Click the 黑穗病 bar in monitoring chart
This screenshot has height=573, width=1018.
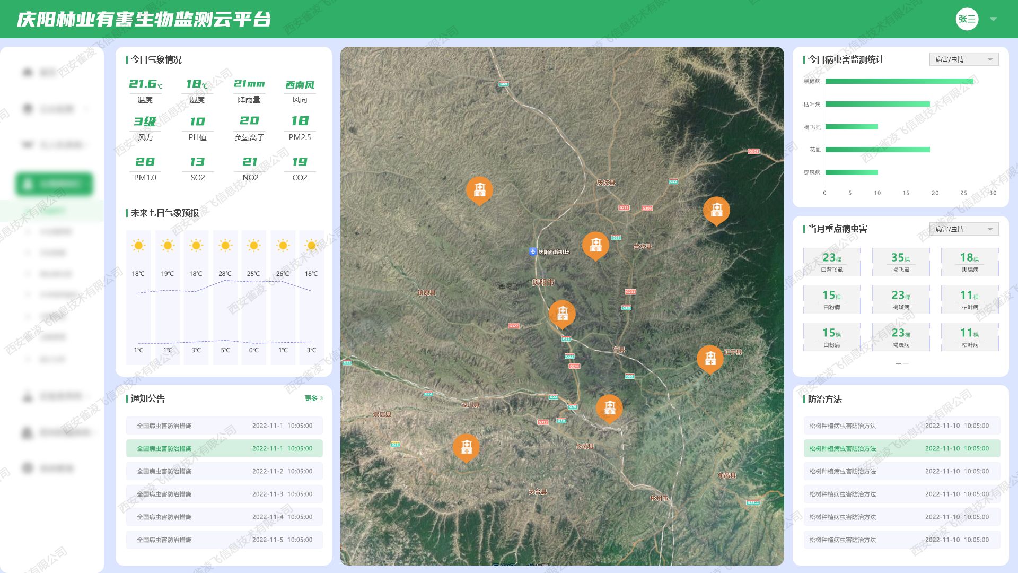(x=899, y=81)
